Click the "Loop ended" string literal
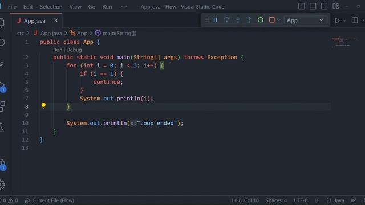Screen dimensions: 365x205 tap(157, 123)
